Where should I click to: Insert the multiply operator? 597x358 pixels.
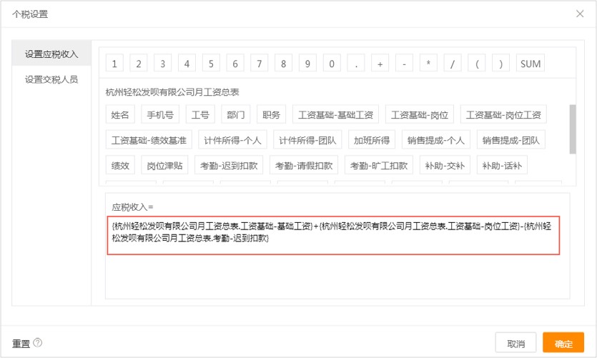click(x=428, y=64)
